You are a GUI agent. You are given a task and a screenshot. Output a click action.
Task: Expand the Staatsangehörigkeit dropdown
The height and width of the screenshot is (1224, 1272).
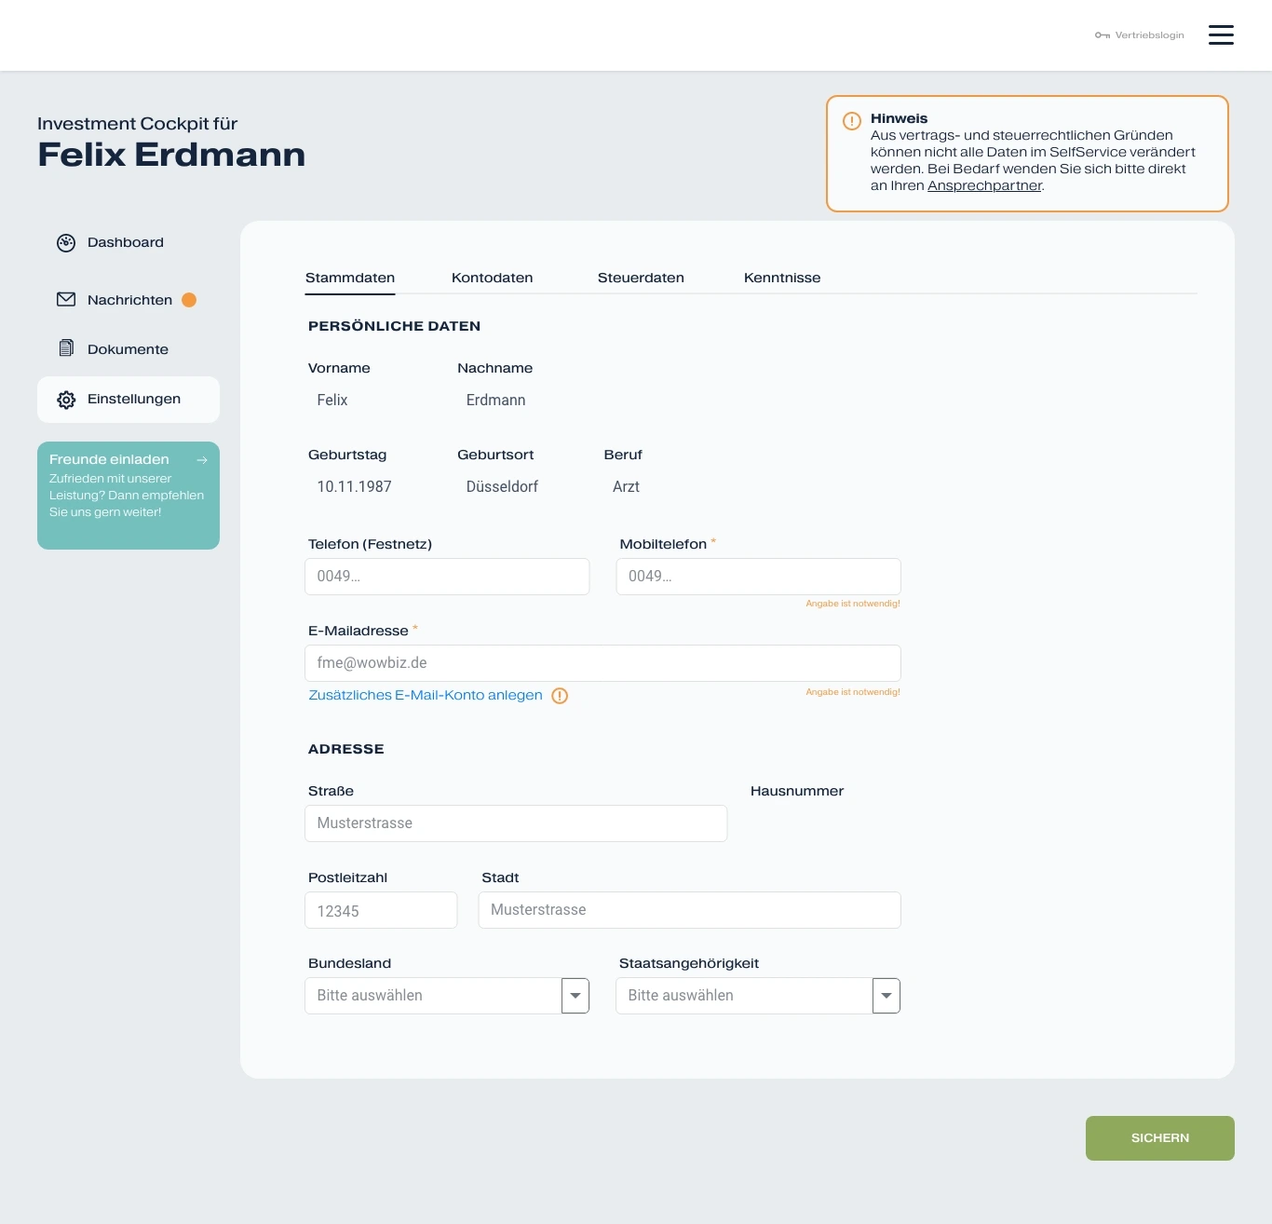pyautogui.click(x=886, y=996)
